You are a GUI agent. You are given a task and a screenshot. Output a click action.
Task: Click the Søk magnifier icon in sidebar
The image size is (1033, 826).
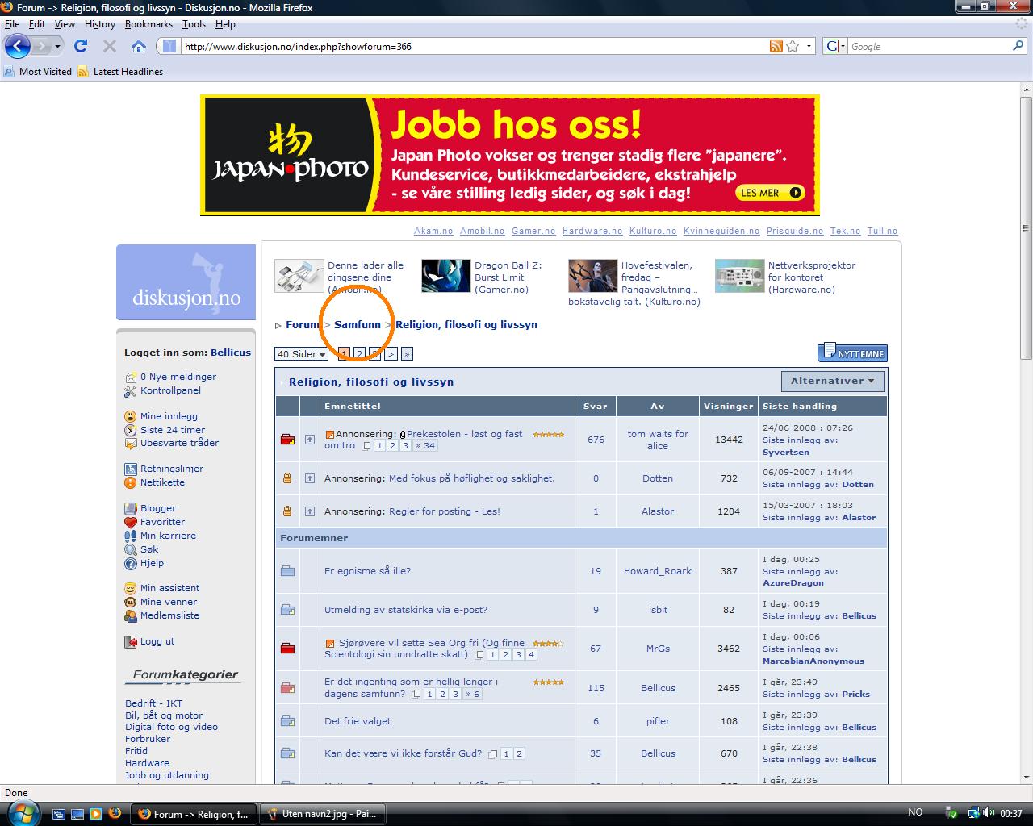point(131,549)
